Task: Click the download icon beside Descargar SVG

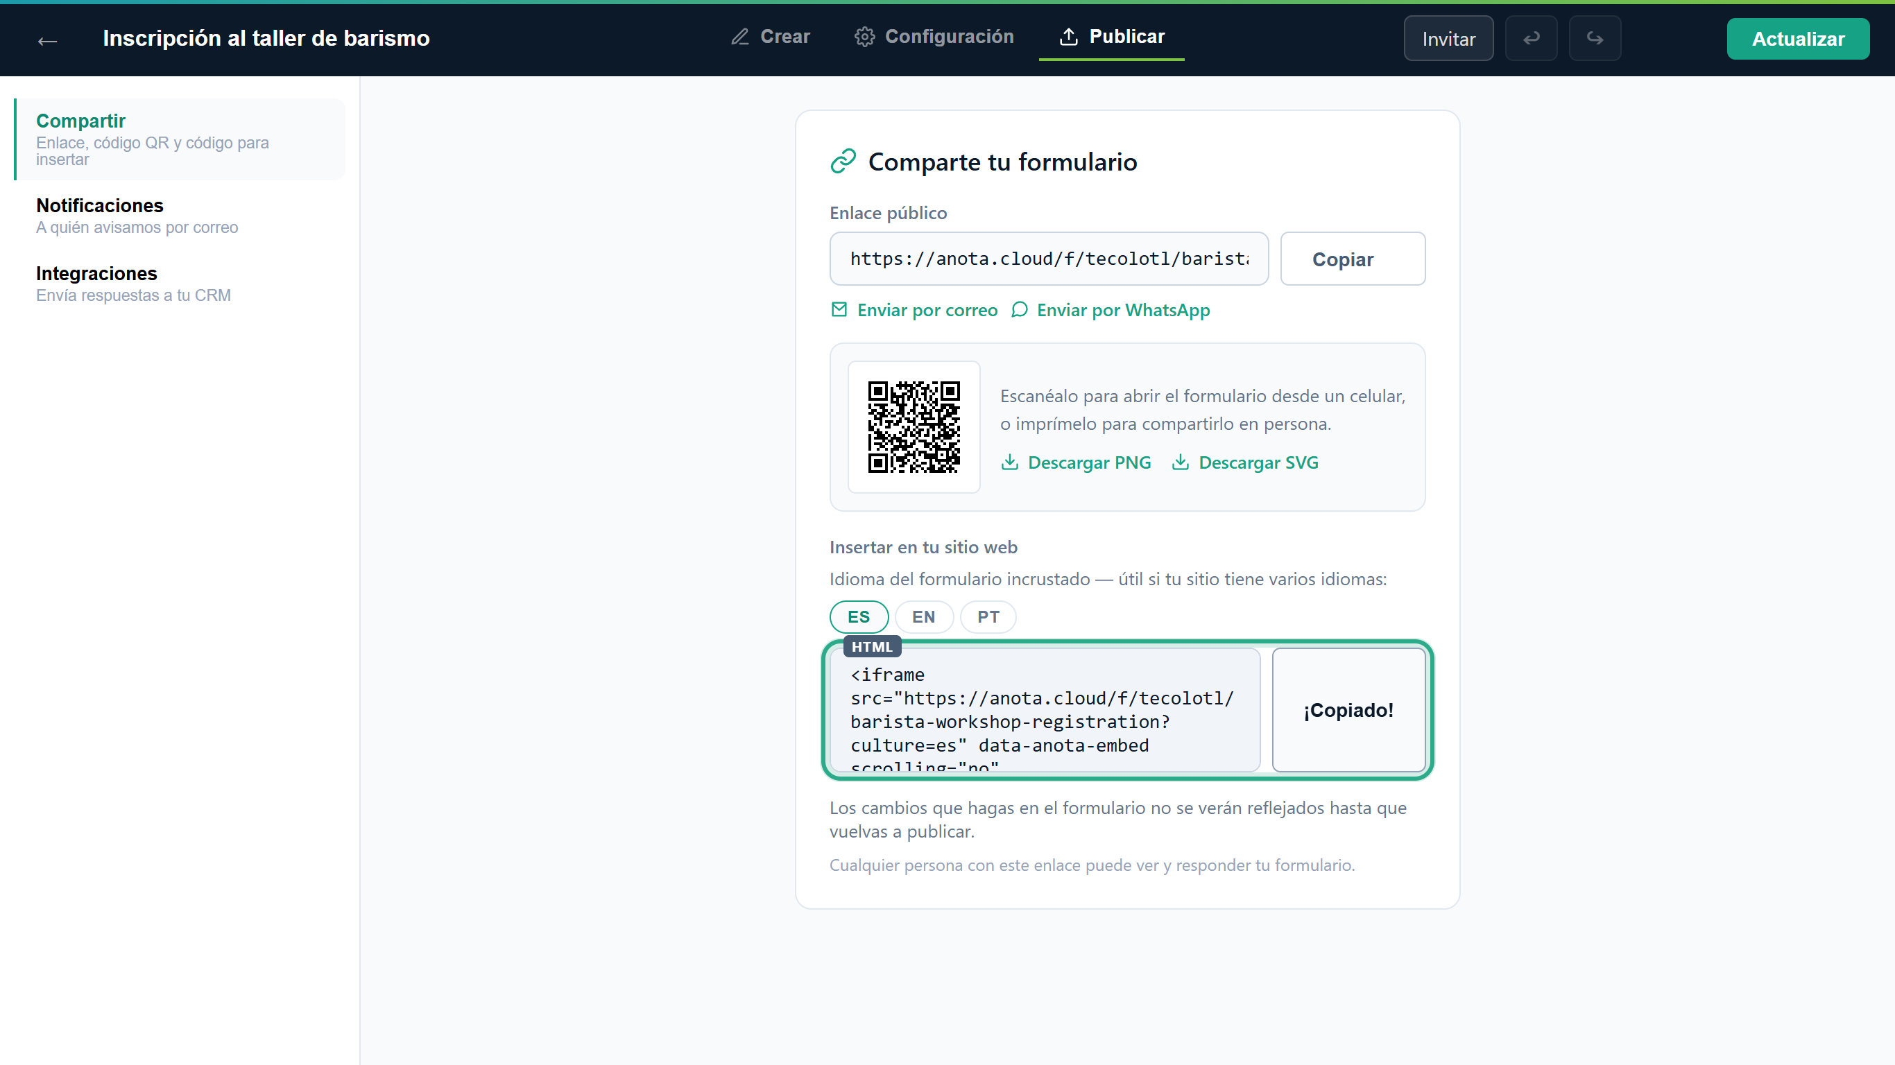Action: pos(1180,462)
